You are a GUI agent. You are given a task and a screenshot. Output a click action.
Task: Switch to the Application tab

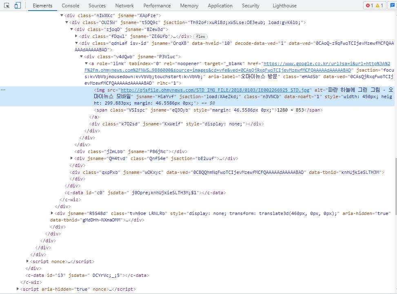pyautogui.click(x=220, y=6)
